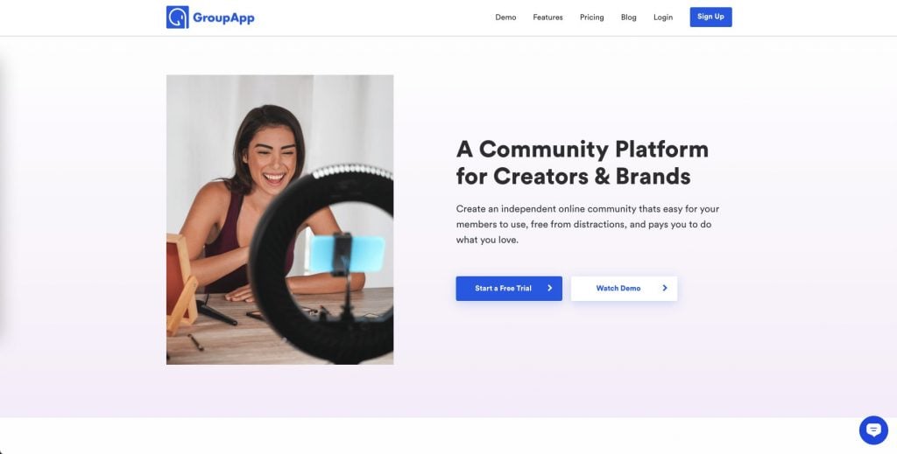The width and height of the screenshot is (897, 454).
Task: Click the chevron on Watch Demo button
Action: (x=665, y=289)
